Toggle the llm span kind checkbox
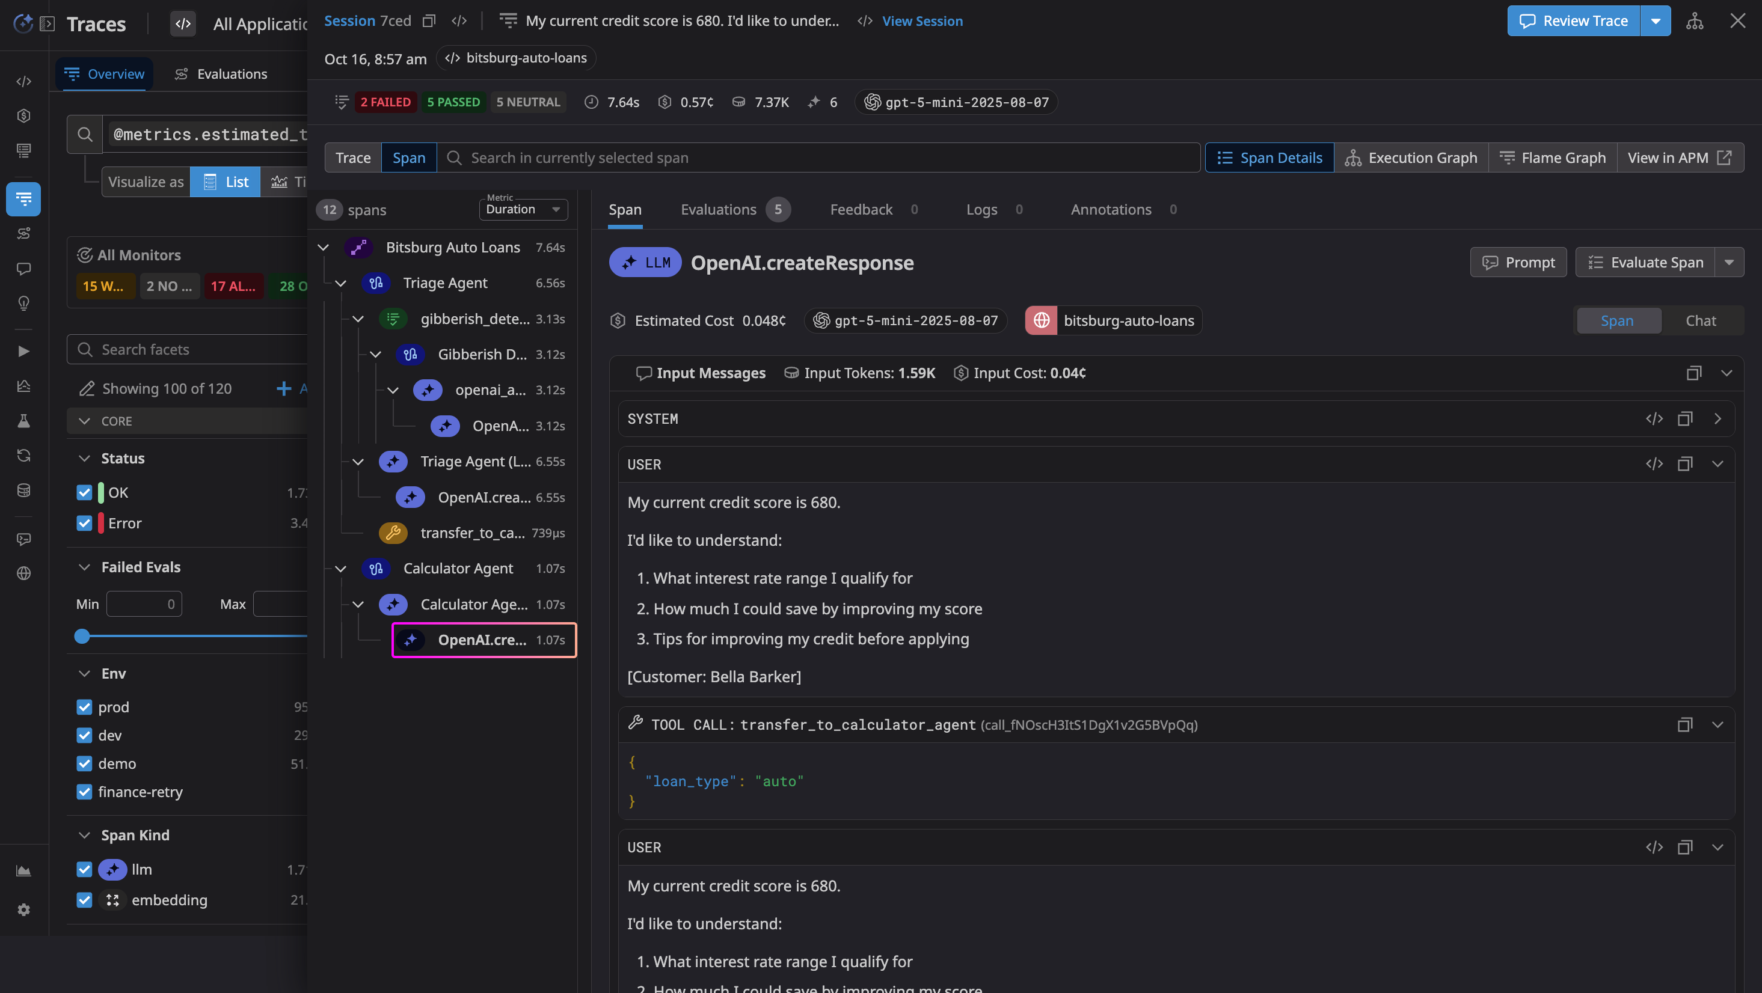The width and height of the screenshot is (1762, 993). (84, 869)
